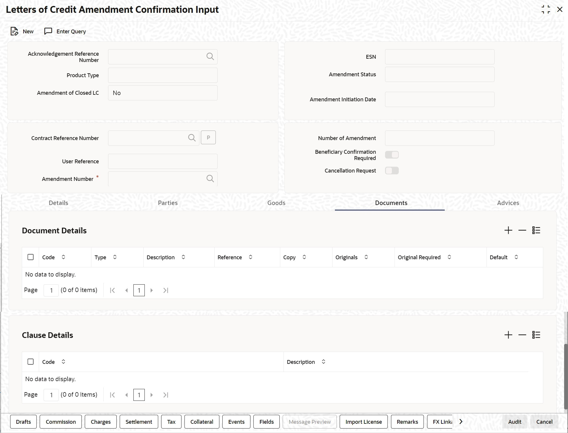Go to next page of Document Details
This screenshot has height=433, width=568.
coord(152,290)
